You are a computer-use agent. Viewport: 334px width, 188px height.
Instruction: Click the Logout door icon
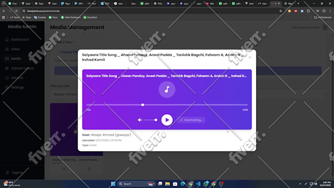7,172
